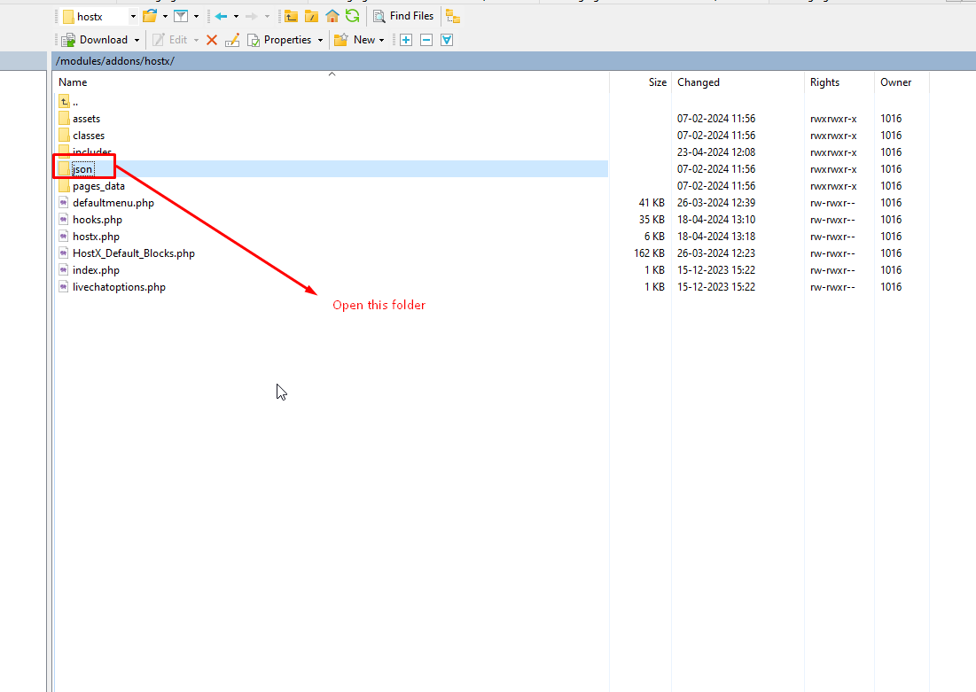Toggle the directory tree panel icon

pyautogui.click(x=452, y=16)
